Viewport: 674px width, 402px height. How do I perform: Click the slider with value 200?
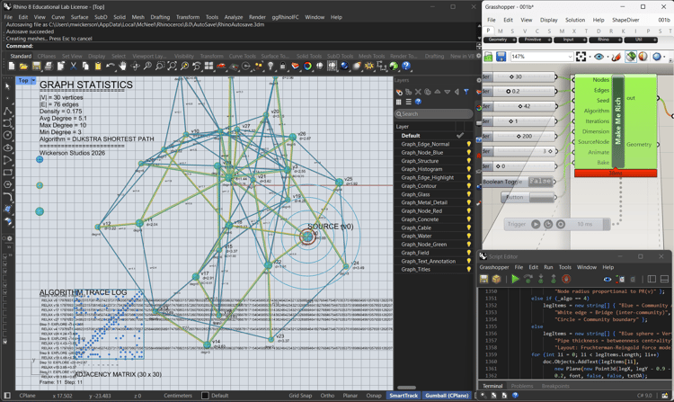click(527, 136)
